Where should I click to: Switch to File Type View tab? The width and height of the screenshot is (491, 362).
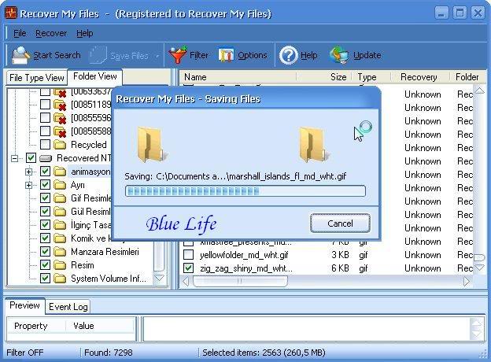(x=37, y=78)
